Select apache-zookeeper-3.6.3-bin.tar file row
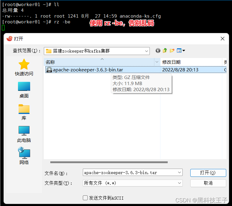Viewport: 232px width, 206px height. (136, 70)
